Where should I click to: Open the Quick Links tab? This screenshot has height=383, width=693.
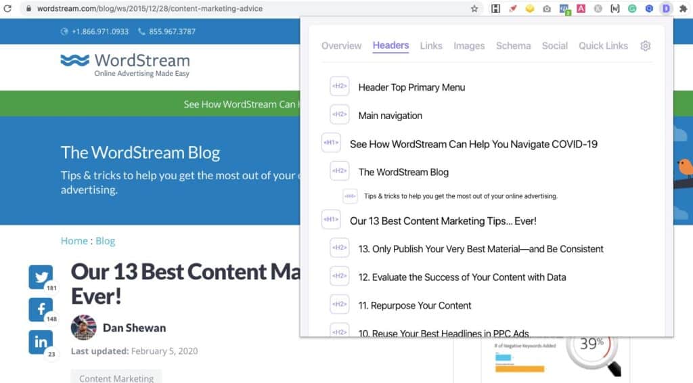point(603,45)
